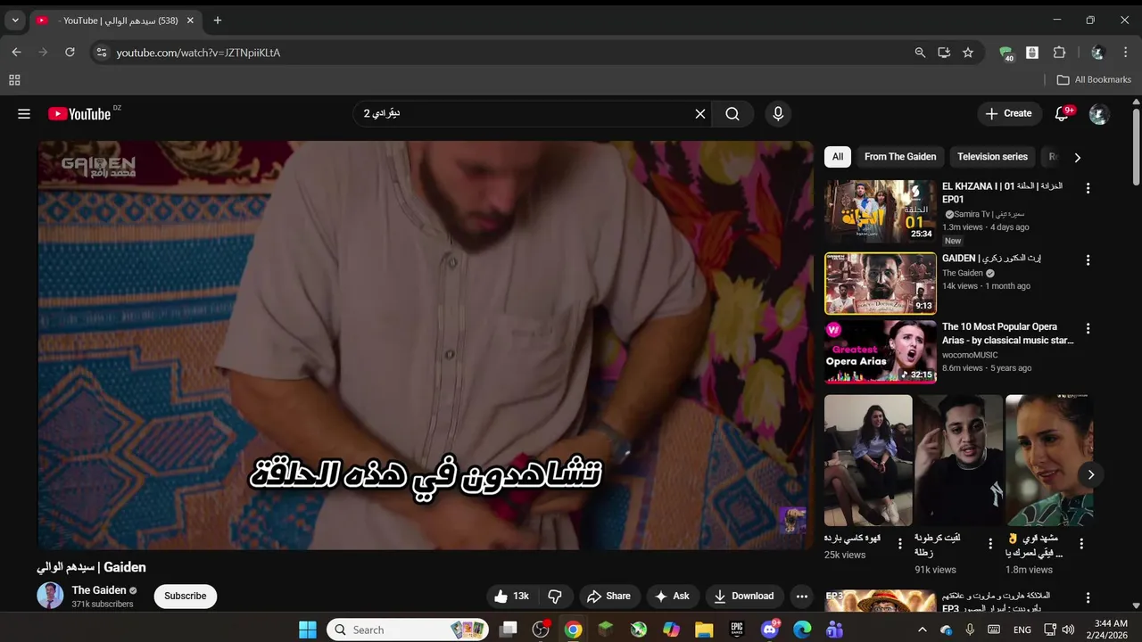Open the YouTube notifications bell
1142x642 pixels.
1062,114
